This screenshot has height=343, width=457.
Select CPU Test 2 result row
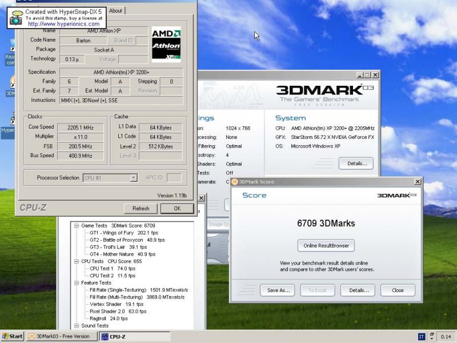(113, 276)
